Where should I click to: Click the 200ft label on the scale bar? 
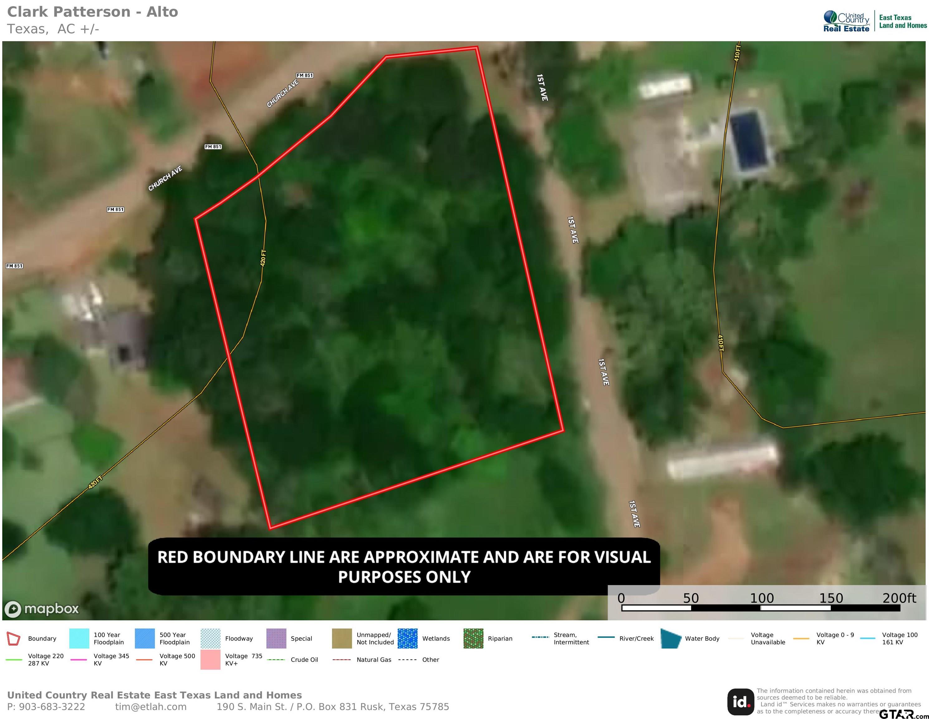pos(899,598)
